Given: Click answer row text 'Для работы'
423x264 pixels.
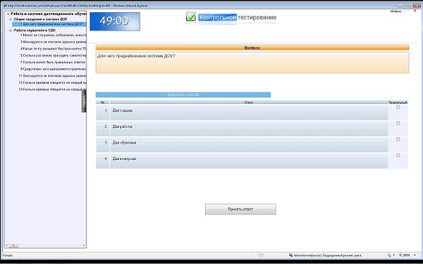Looking at the screenshot, I should (122, 126).
